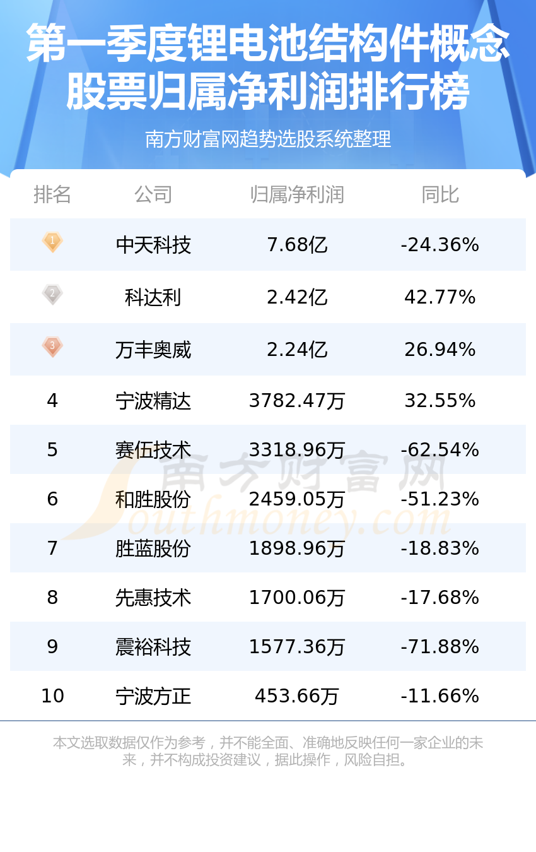Click the 南方财富网趋势选股系统整理 subtitle

coord(268,139)
